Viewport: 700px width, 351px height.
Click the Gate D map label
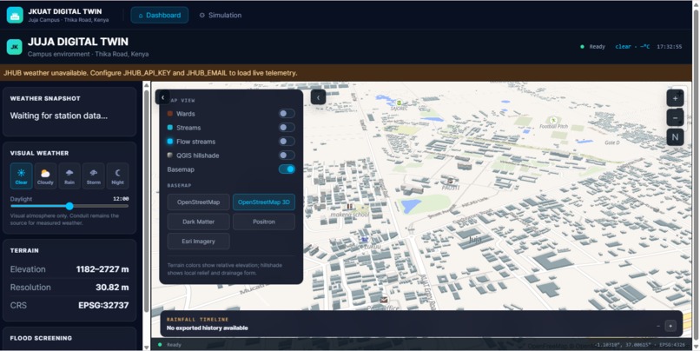coord(612,142)
